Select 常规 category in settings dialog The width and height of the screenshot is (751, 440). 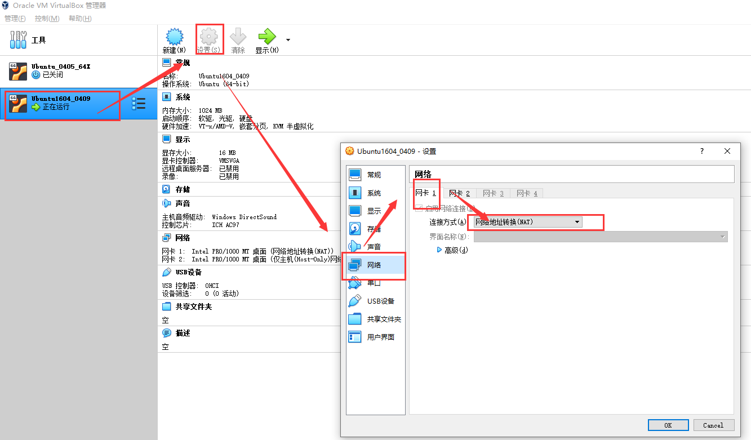pyautogui.click(x=375, y=175)
